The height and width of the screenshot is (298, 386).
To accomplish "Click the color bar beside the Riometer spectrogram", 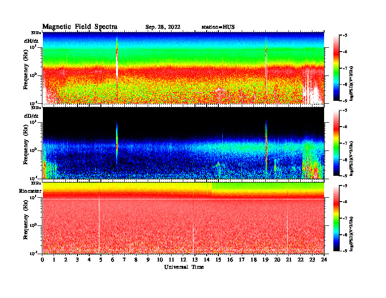I will pos(336,218).
